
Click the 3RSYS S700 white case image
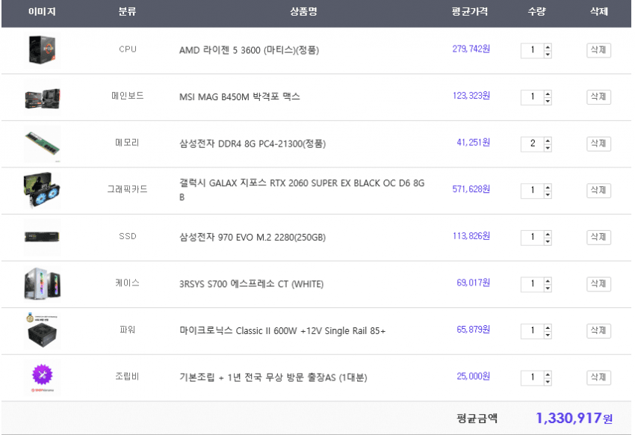coord(42,284)
